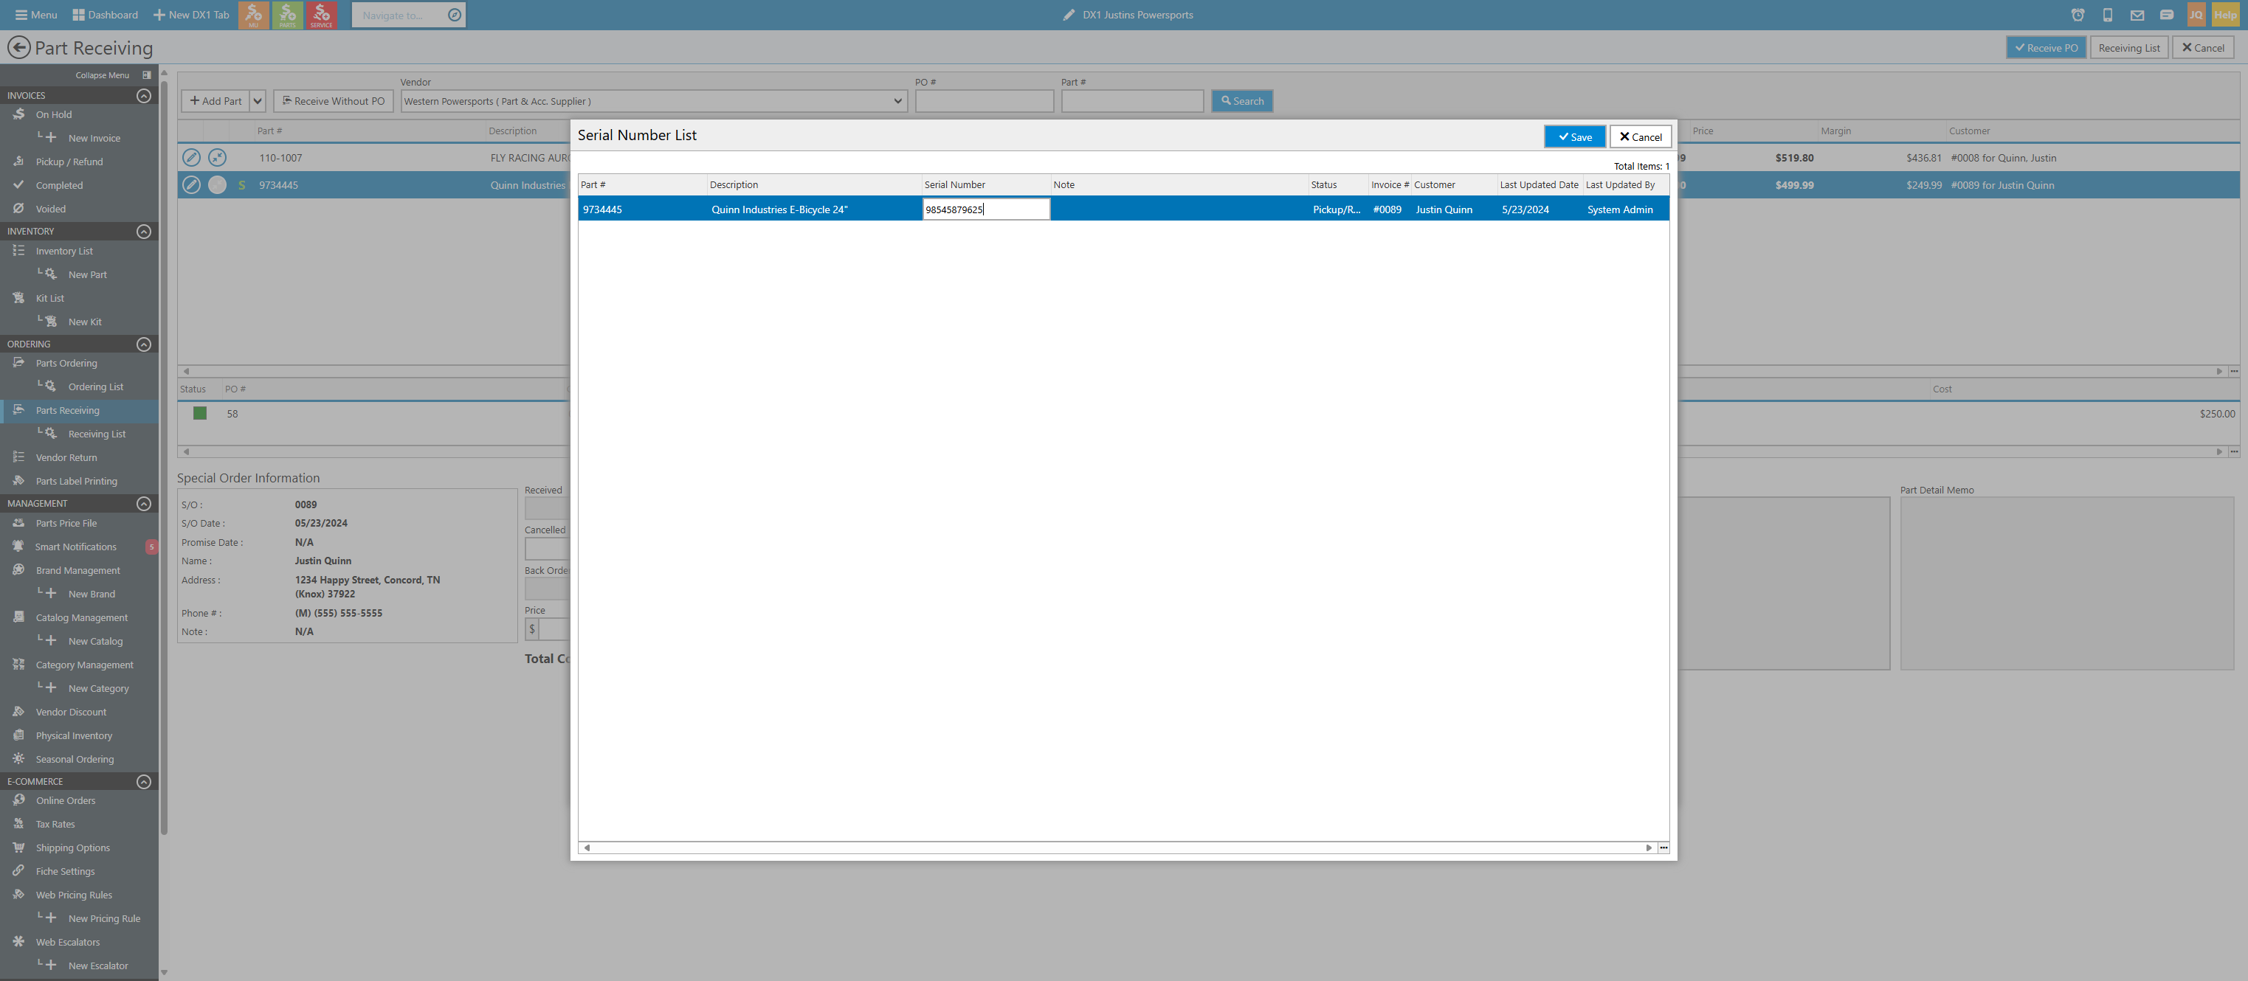The image size is (2248, 981).
Task: Collapse the E-COMMERCE sidebar section
Action: 144,781
